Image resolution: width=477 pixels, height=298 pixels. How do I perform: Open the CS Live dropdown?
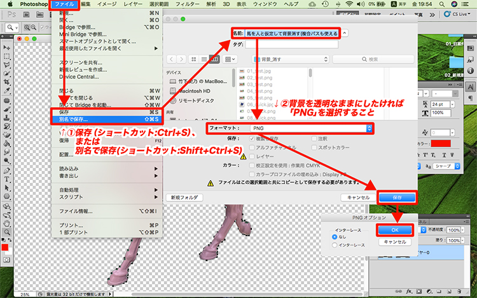click(457, 14)
